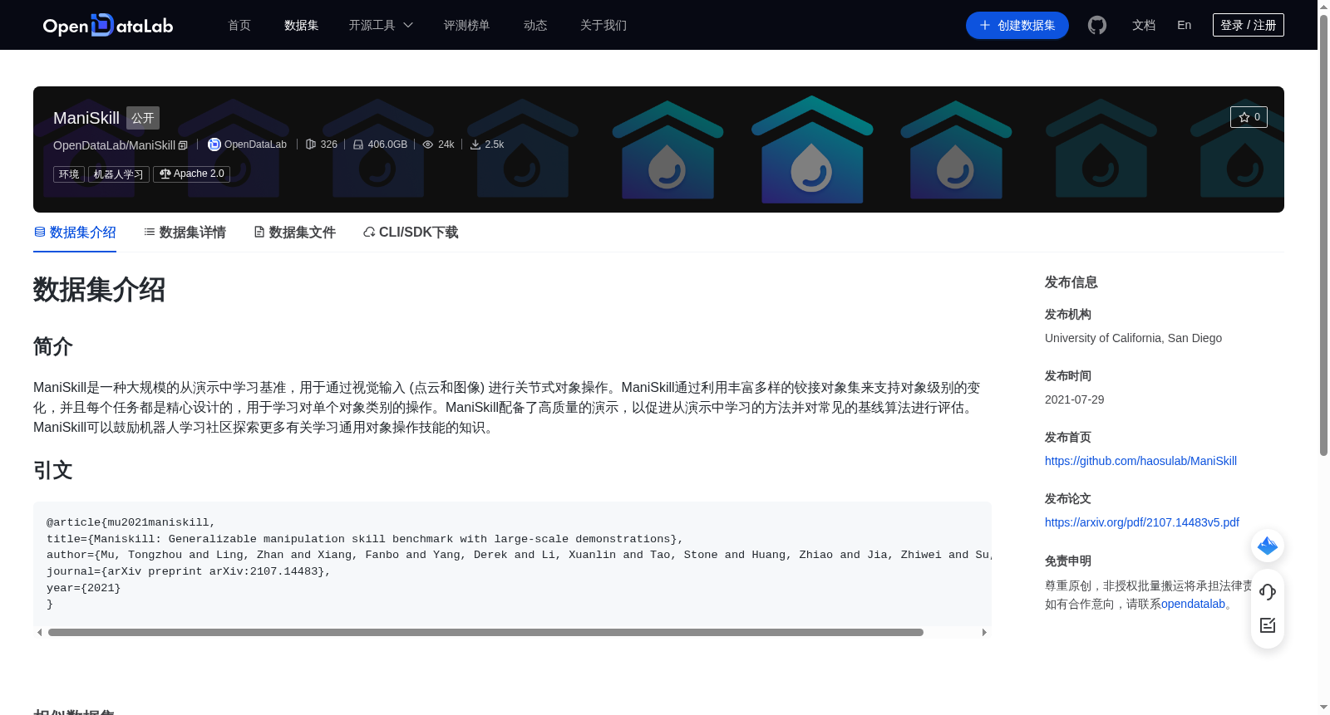Open the github.com/haosulab/ManiSkill link
1330x715 pixels.
1140,461
